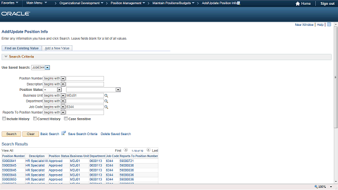The image size is (338, 190).
Task: Click the zoom magnifier in status bar
Action: tap(316, 186)
